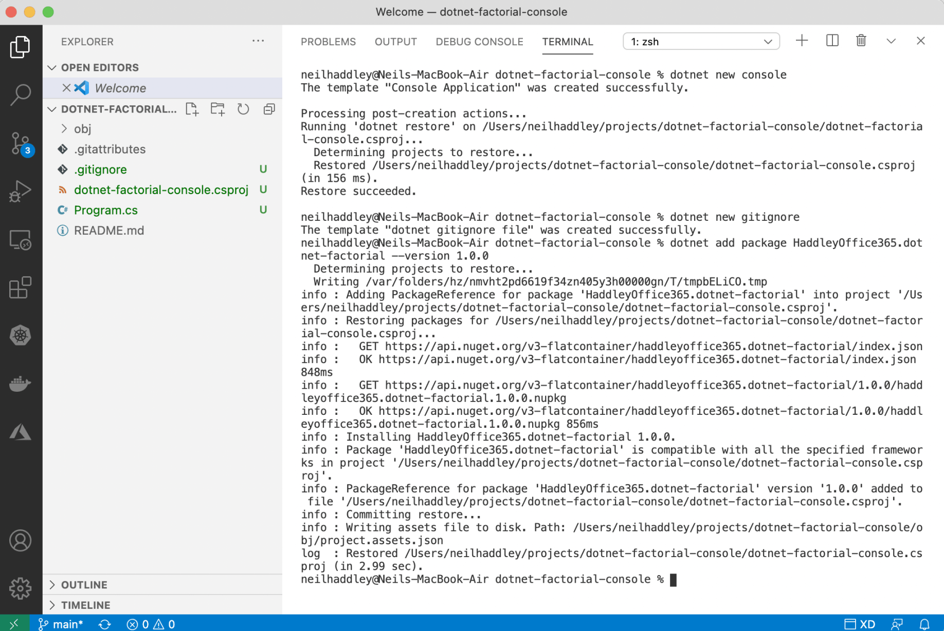This screenshot has height=631, width=944.
Task: Click the EXPLORER panel title
Action: tap(87, 42)
